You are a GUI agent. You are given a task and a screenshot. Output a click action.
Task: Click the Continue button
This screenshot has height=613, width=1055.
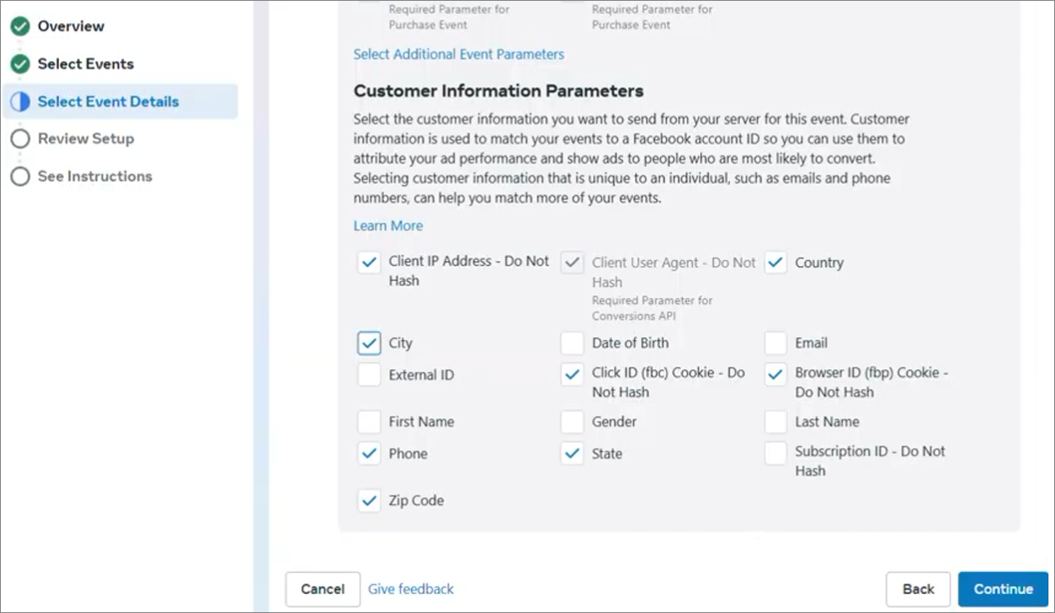(x=1003, y=588)
